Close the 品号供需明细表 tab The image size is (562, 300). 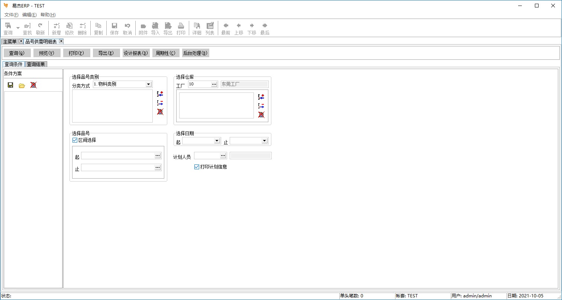[61, 41]
